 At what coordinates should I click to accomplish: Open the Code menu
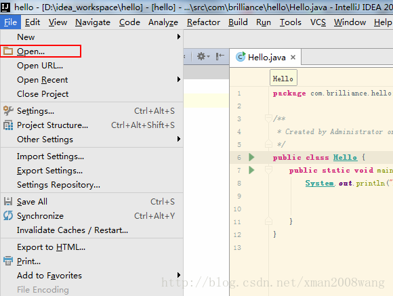point(129,22)
